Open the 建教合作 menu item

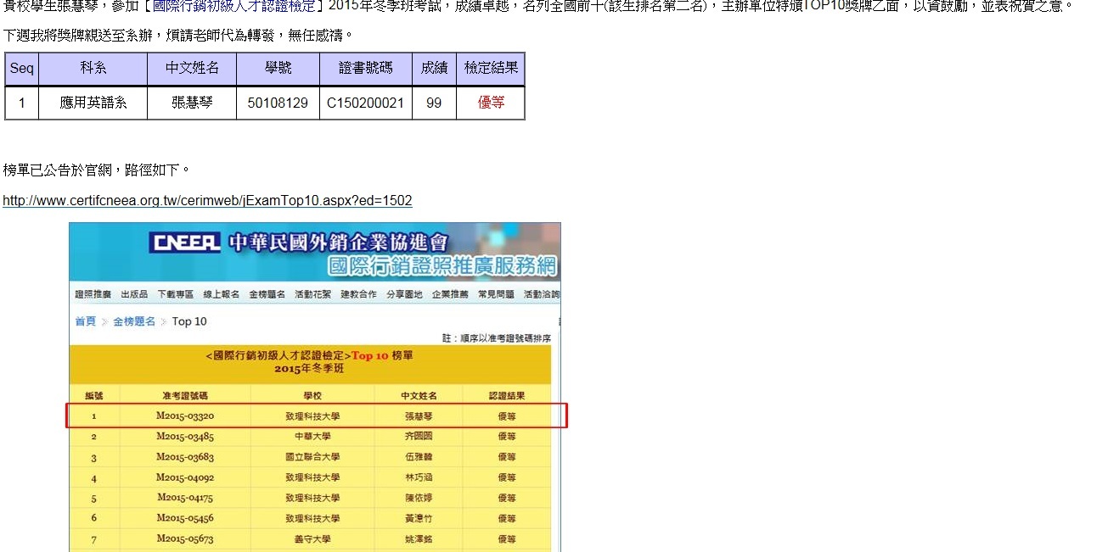click(358, 294)
